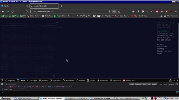Screen dimensions: 179x100
Task: Switch to the Console panel
Action: tap(21, 81)
